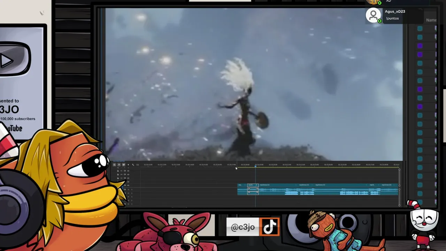Toggle the Snap in Timeline magnet icon
This screenshot has width=446, height=251.
(x=119, y=165)
